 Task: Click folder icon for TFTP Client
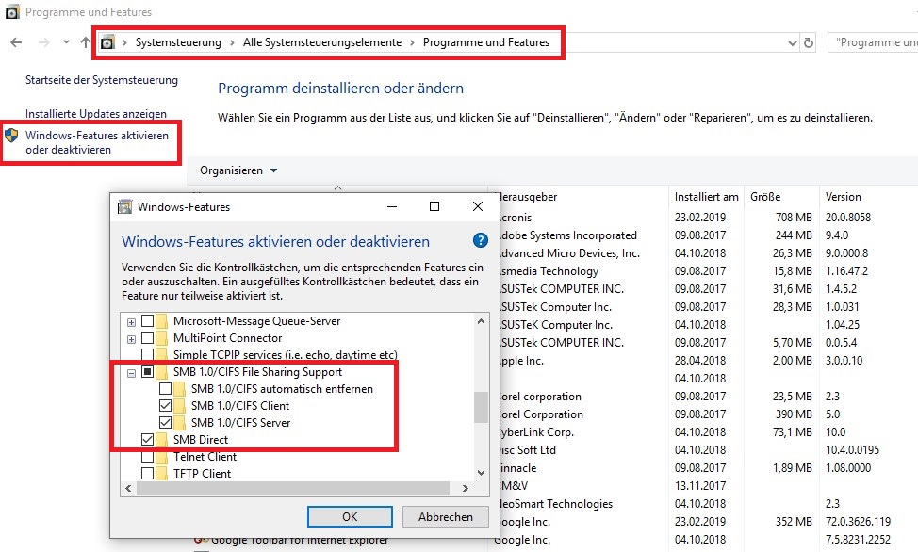click(161, 474)
